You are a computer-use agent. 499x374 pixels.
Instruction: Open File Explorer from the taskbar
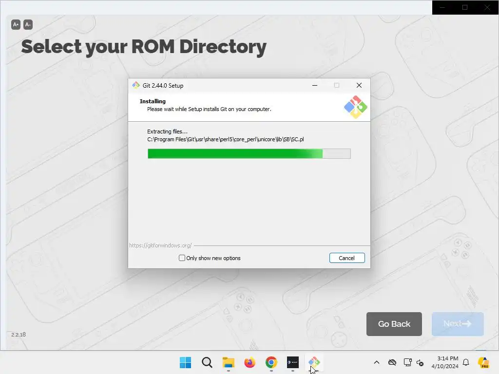tap(229, 362)
